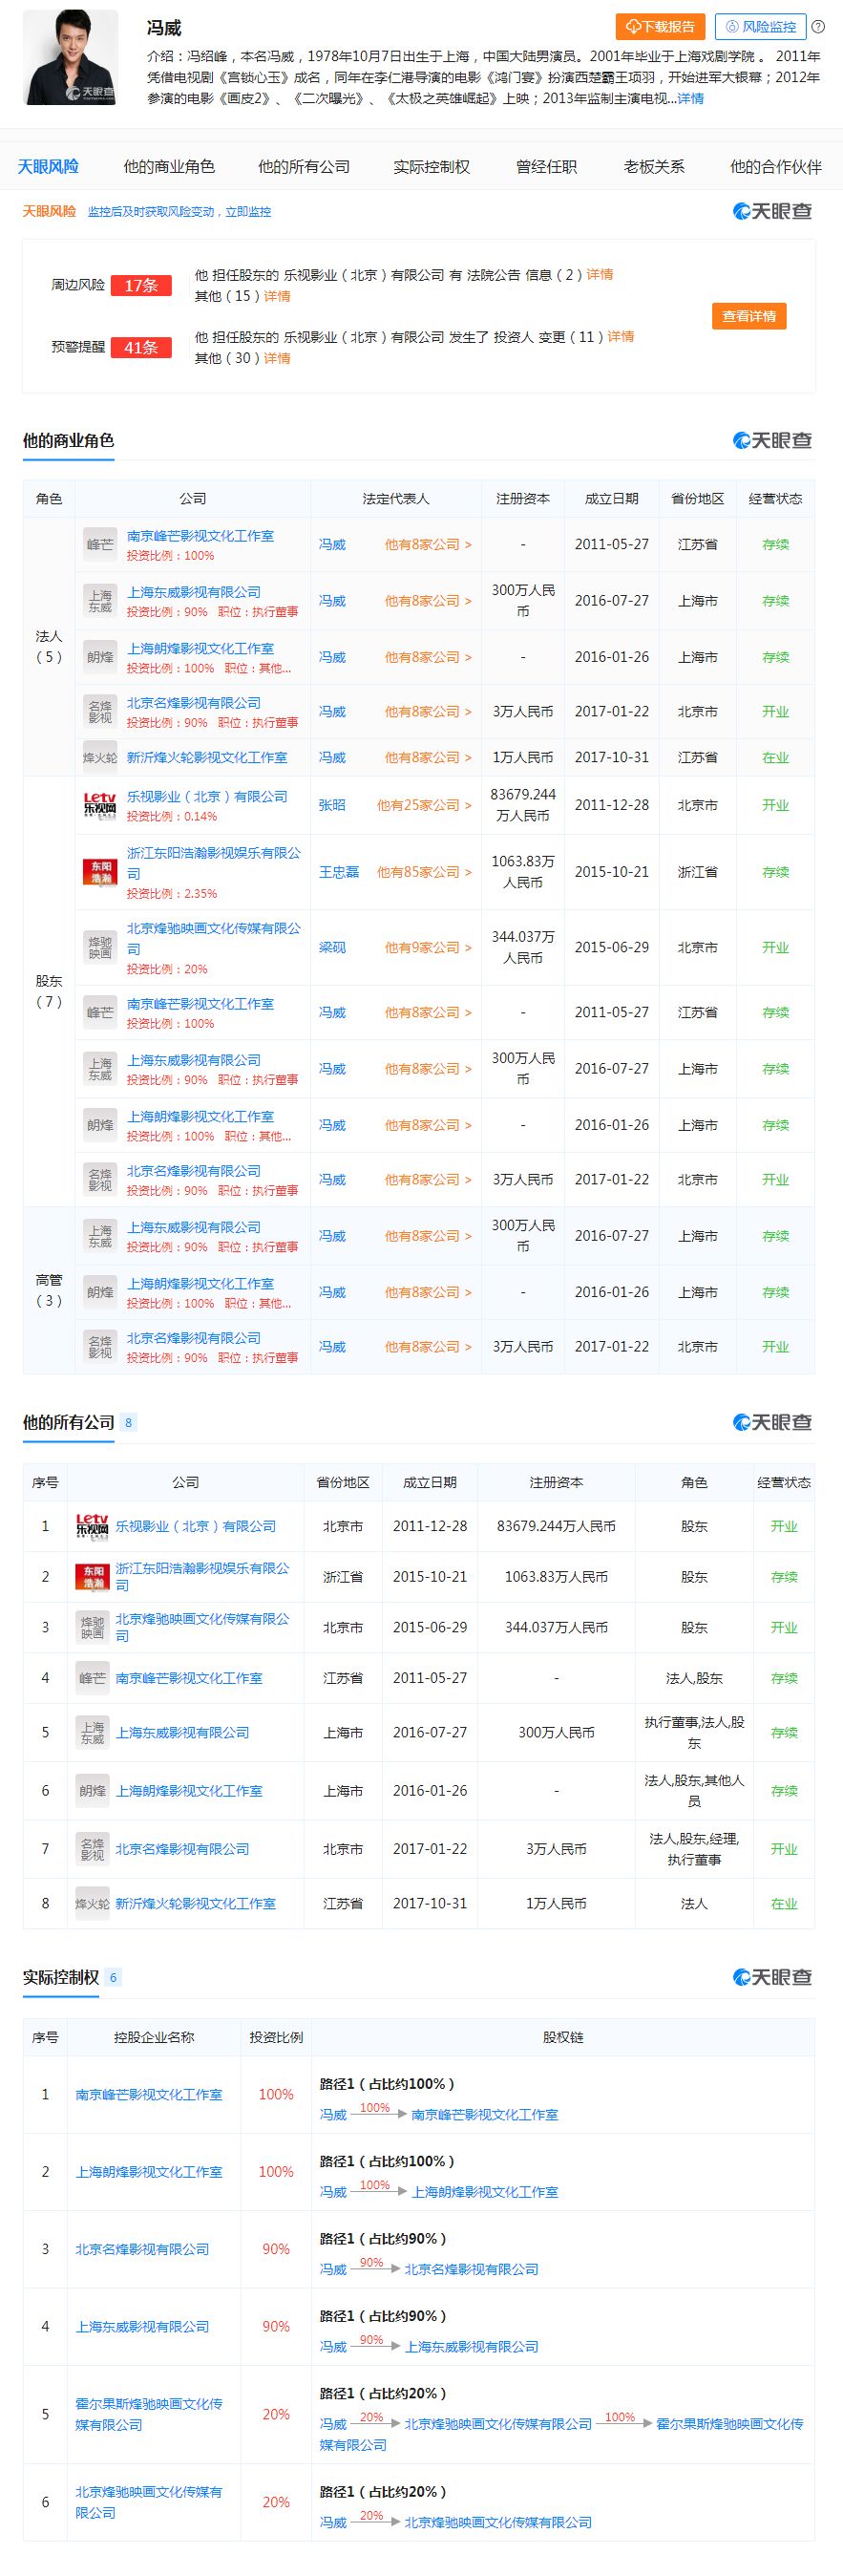Screen dimensions: 843x2576
Task: Click the 峰芒 logo in the 股东 rows
Action: (100, 1013)
